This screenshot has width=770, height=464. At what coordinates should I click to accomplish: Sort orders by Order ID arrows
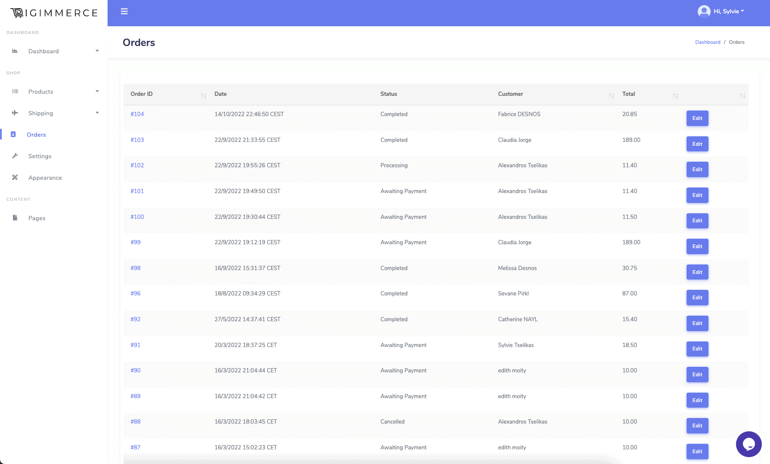coord(203,96)
